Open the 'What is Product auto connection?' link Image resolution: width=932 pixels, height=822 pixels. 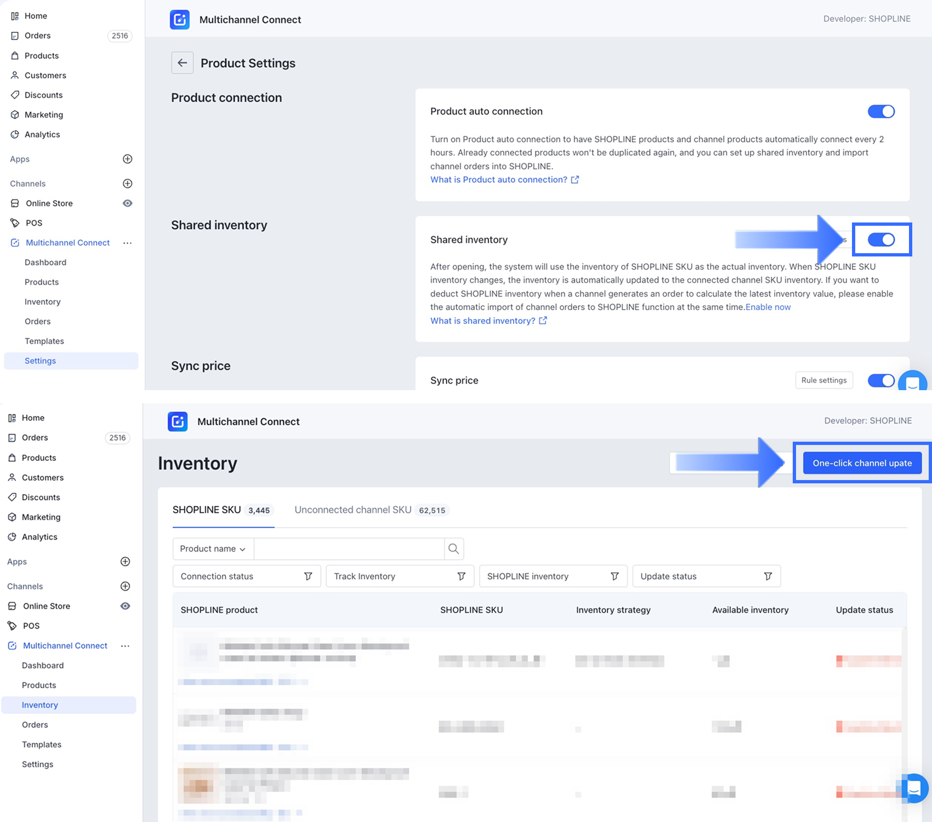pos(504,180)
